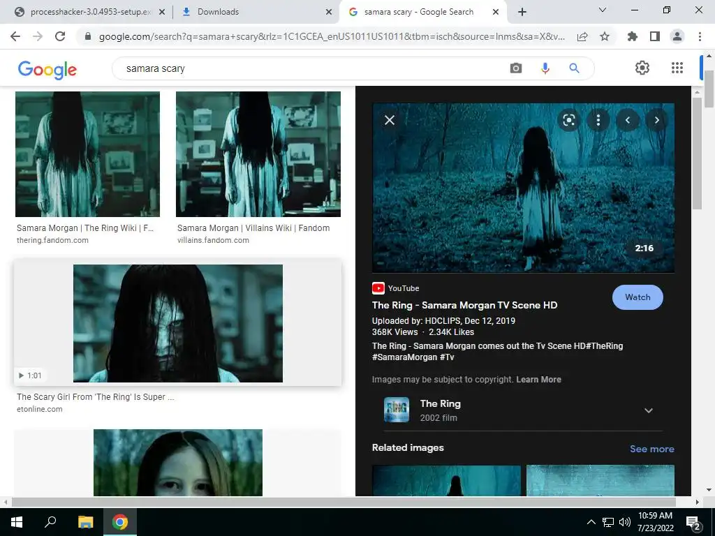Reload the Google search page
This screenshot has height=536, width=715.
(x=60, y=36)
